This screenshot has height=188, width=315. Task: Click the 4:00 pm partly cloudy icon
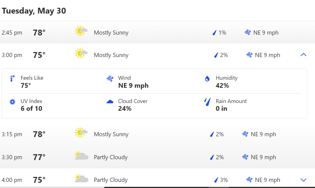[x=81, y=179]
